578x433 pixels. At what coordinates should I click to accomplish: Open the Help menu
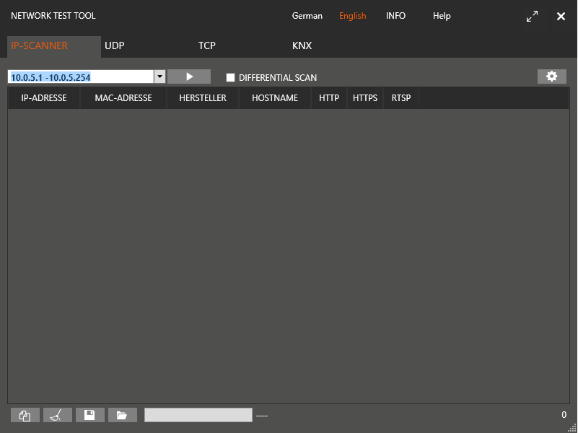(442, 16)
